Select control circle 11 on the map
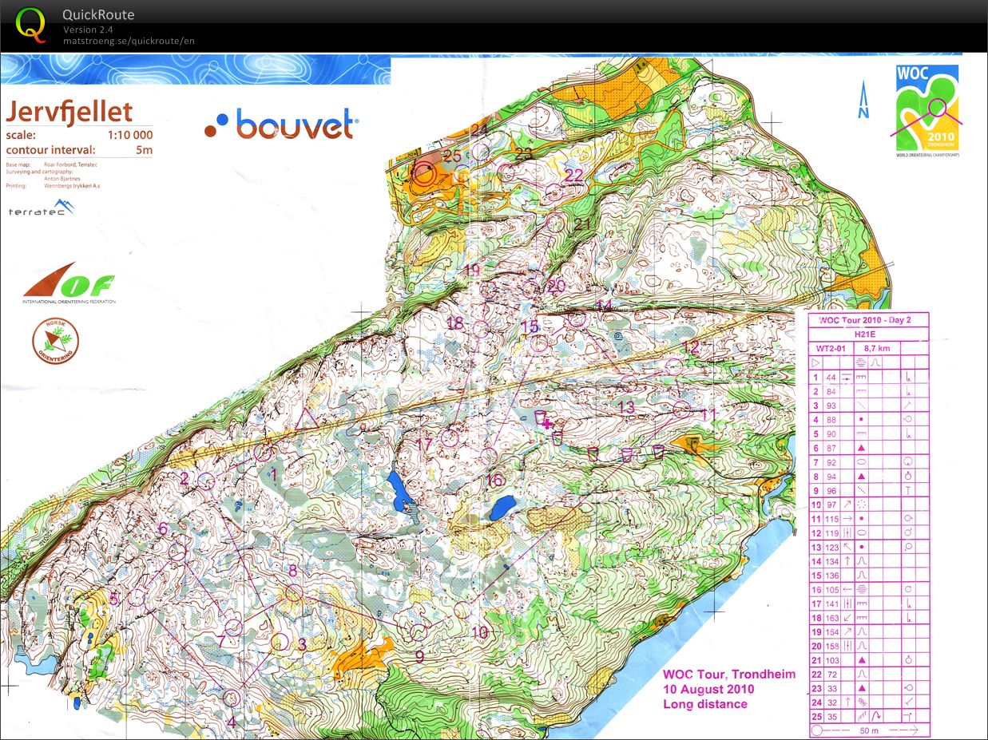Viewport: 988px width, 740px height. pos(681,410)
